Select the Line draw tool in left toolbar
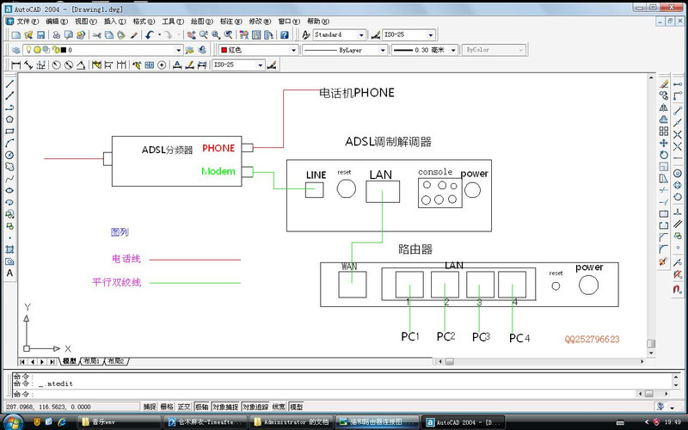 pyautogui.click(x=9, y=83)
